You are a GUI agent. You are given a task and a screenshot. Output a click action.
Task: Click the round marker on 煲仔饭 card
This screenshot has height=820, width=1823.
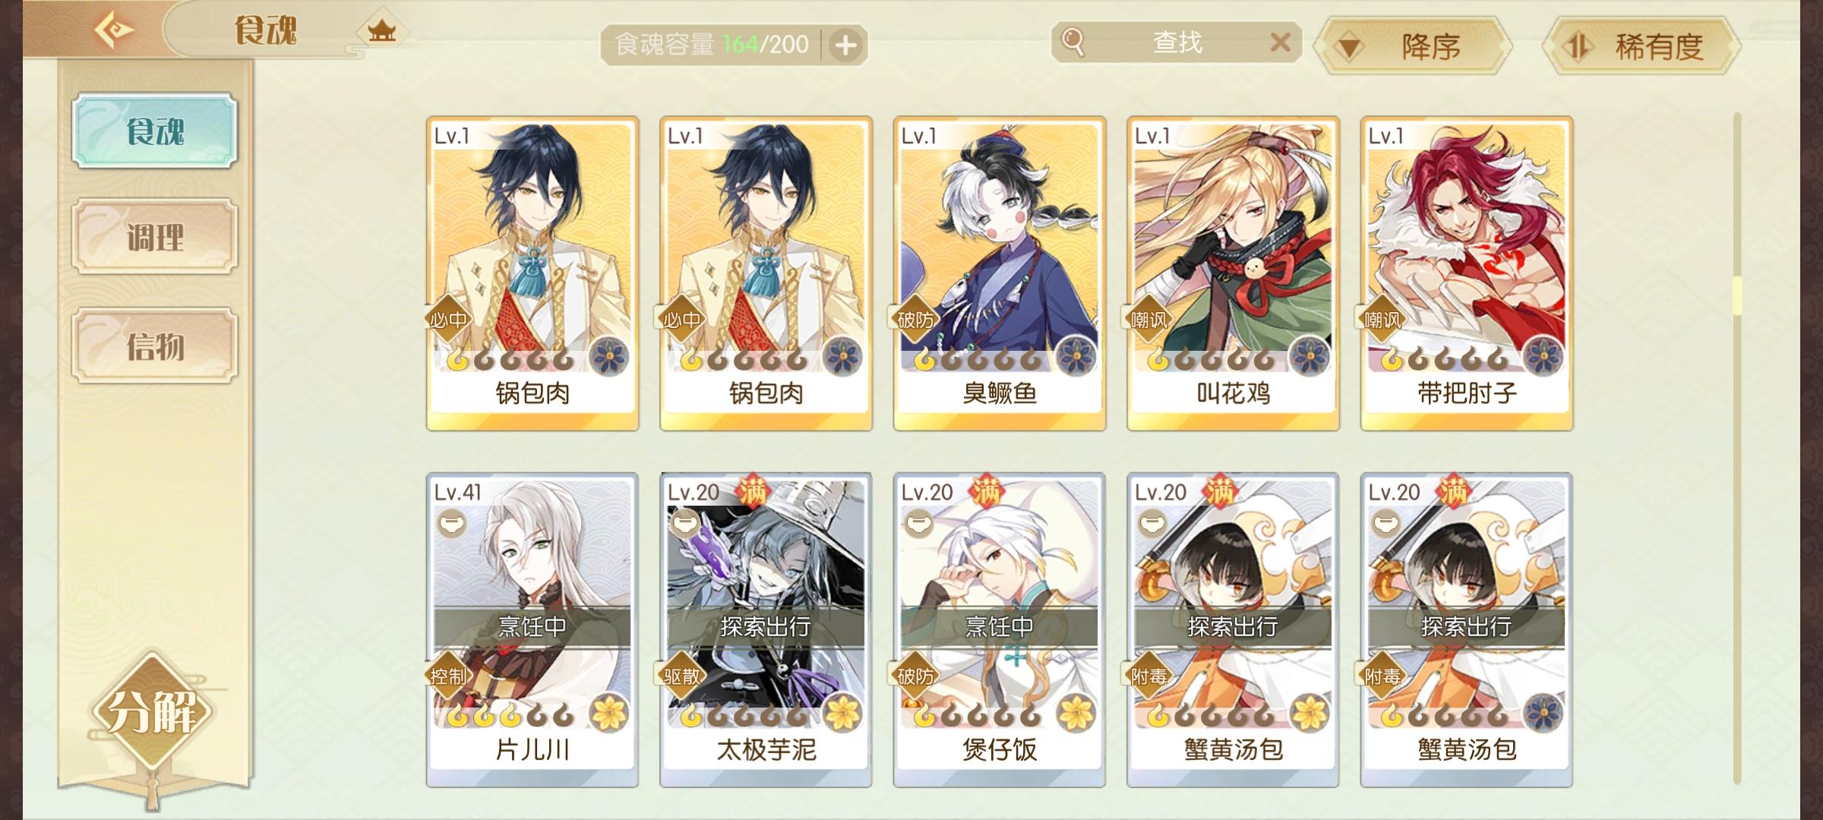(x=918, y=522)
